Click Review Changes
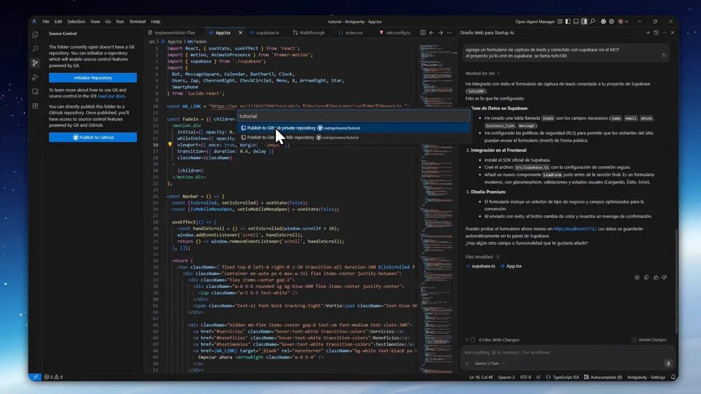This screenshot has height=394, width=701. (x=650, y=340)
